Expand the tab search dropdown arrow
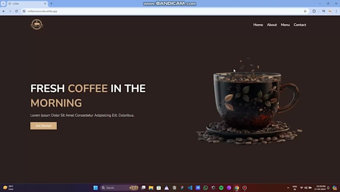The image size is (340, 192). (3, 4)
